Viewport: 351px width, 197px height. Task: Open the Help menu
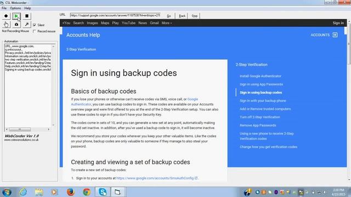click(x=27, y=8)
